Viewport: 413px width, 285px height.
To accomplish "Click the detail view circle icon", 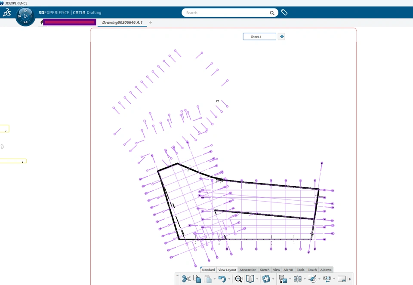I will pyautogui.click(x=312, y=279).
